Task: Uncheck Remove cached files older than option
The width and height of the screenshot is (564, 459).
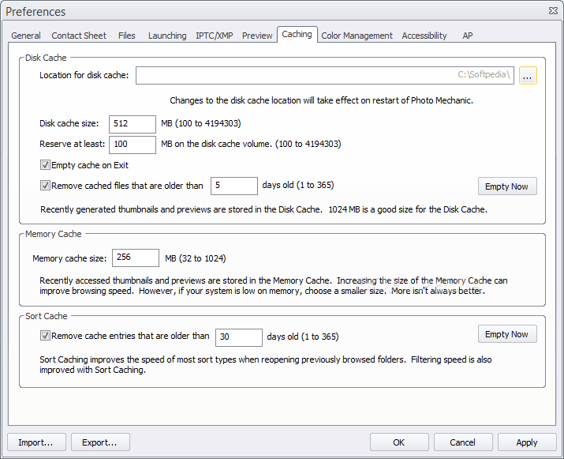Action: coord(45,186)
